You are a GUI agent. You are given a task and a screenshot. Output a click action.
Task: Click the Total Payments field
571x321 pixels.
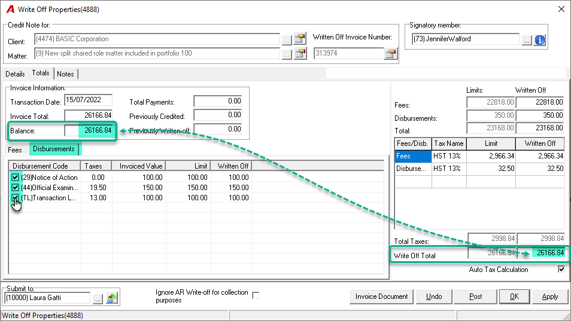coord(218,101)
